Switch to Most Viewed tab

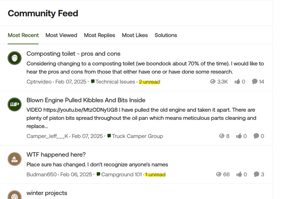tap(61, 35)
